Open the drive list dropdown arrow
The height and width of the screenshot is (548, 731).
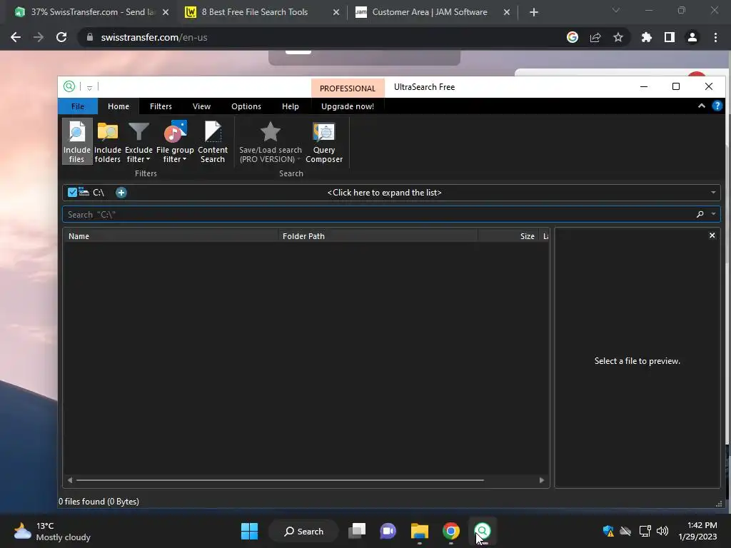[x=713, y=193]
